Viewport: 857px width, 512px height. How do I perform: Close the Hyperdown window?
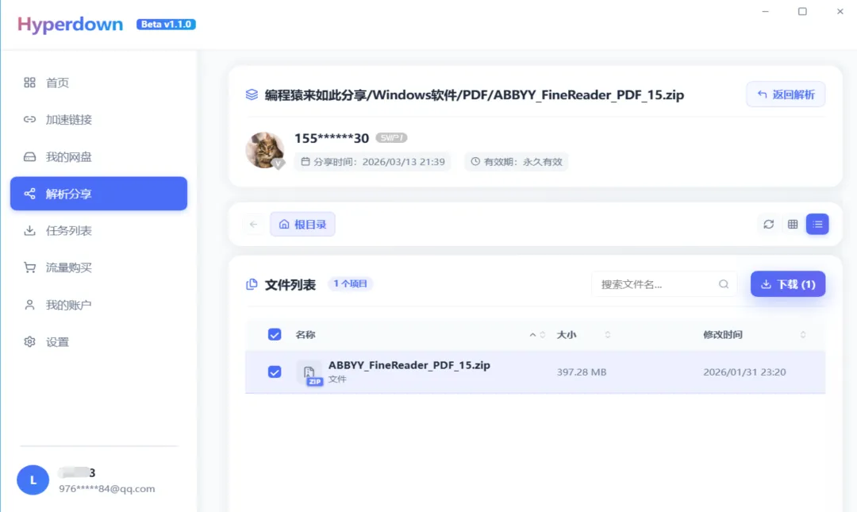[x=840, y=11]
